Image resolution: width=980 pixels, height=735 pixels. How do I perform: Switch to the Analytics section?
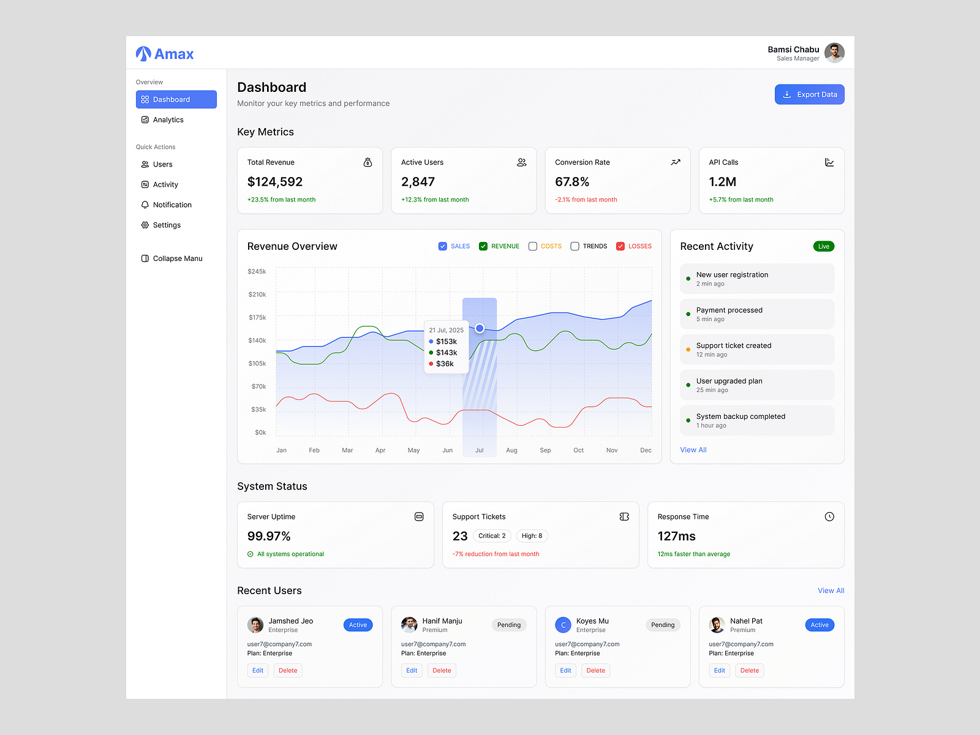click(x=167, y=119)
